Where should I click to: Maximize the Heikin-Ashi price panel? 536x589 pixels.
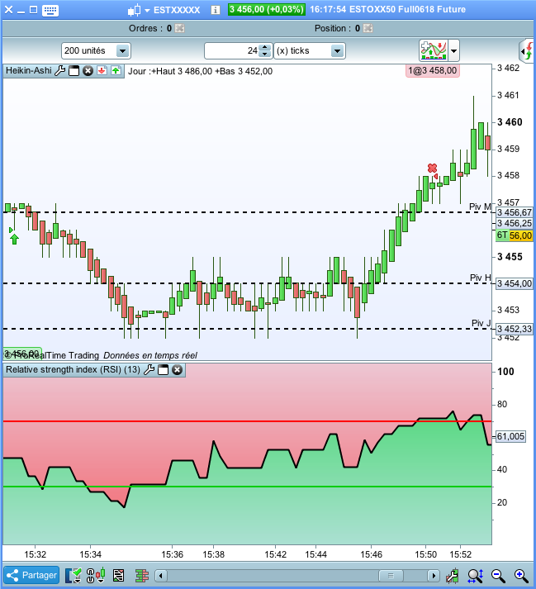pos(74,70)
